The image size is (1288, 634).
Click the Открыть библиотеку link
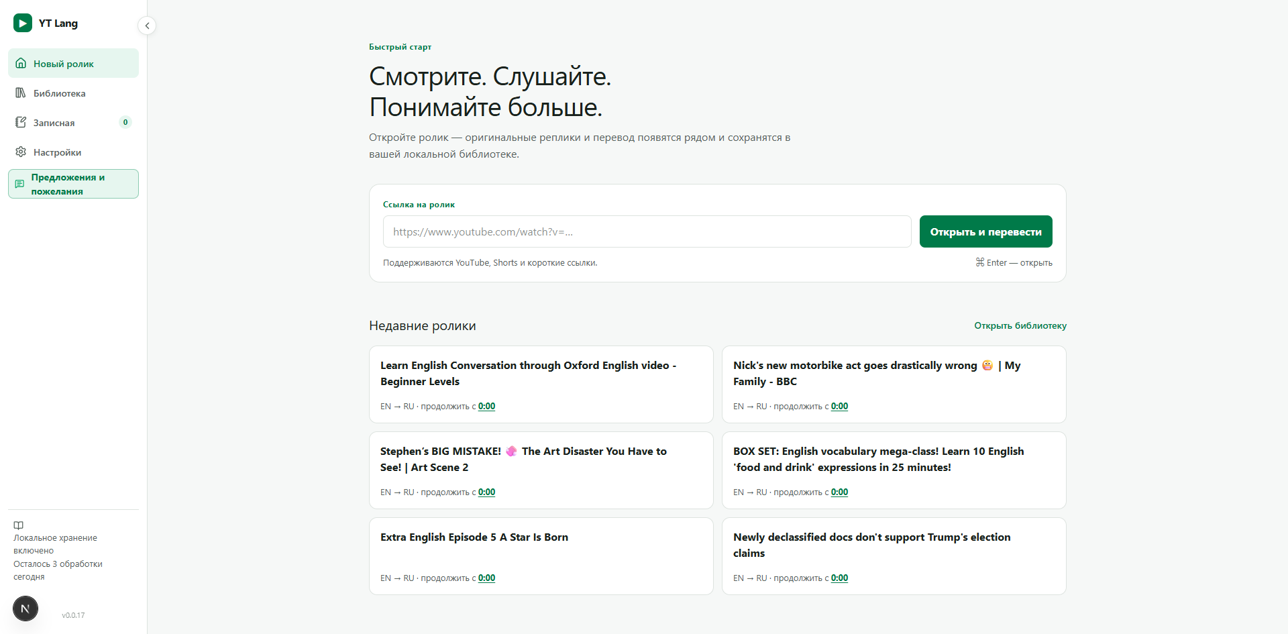(1020, 325)
